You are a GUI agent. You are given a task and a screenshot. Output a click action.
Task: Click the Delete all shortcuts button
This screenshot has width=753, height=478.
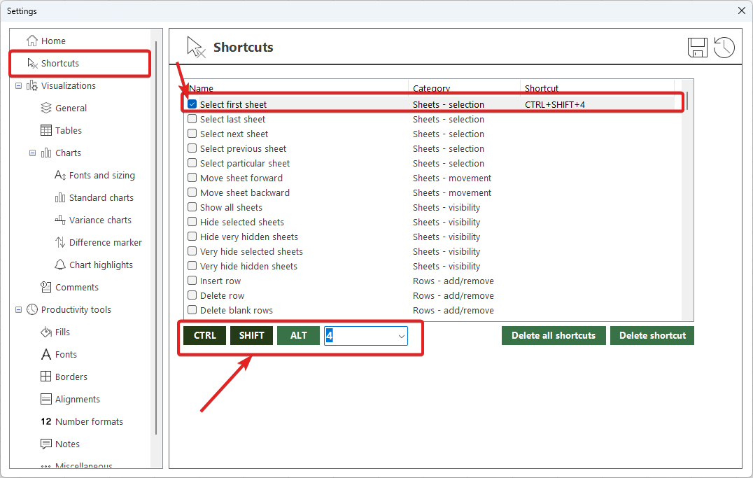coord(553,335)
